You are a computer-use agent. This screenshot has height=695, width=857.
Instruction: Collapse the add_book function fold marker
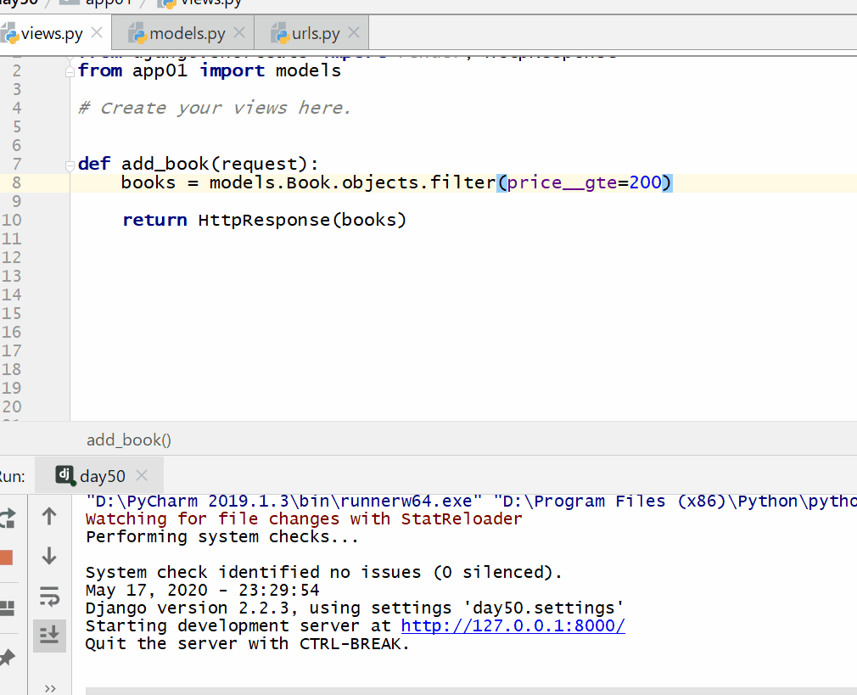click(70, 164)
